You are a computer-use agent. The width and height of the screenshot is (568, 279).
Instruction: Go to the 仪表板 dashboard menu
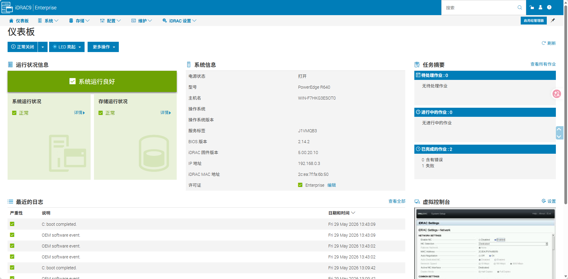pos(19,21)
